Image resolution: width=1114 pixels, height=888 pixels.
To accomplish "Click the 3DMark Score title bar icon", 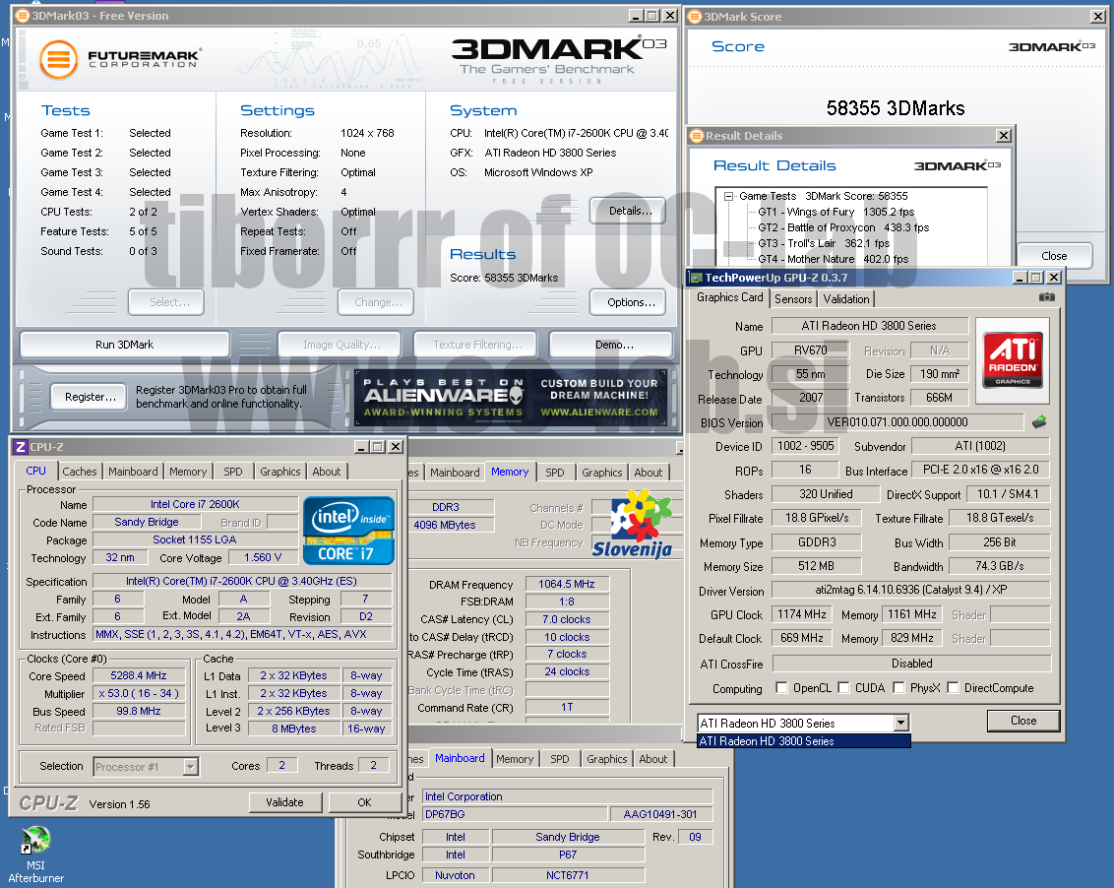I will pyautogui.click(x=695, y=17).
